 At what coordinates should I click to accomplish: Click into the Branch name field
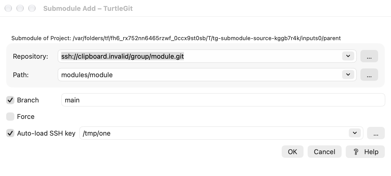coord(223,100)
